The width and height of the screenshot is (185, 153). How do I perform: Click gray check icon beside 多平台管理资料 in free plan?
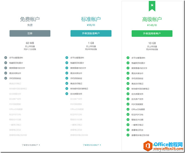coord(6,58)
